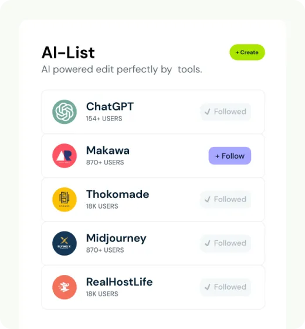The height and width of the screenshot is (329, 305).
Task: Follow Makawa with the purple Follow button
Action: [230, 156]
